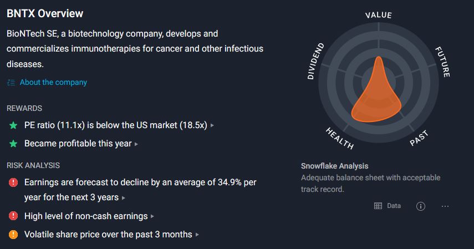Click the green star beside PE ratio
Image resolution: width=474 pixels, height=249 pixels.
[x=13, y=125]
